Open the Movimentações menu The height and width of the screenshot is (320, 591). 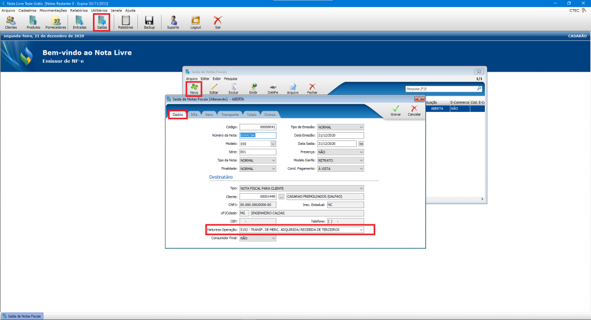coord(53,10)
